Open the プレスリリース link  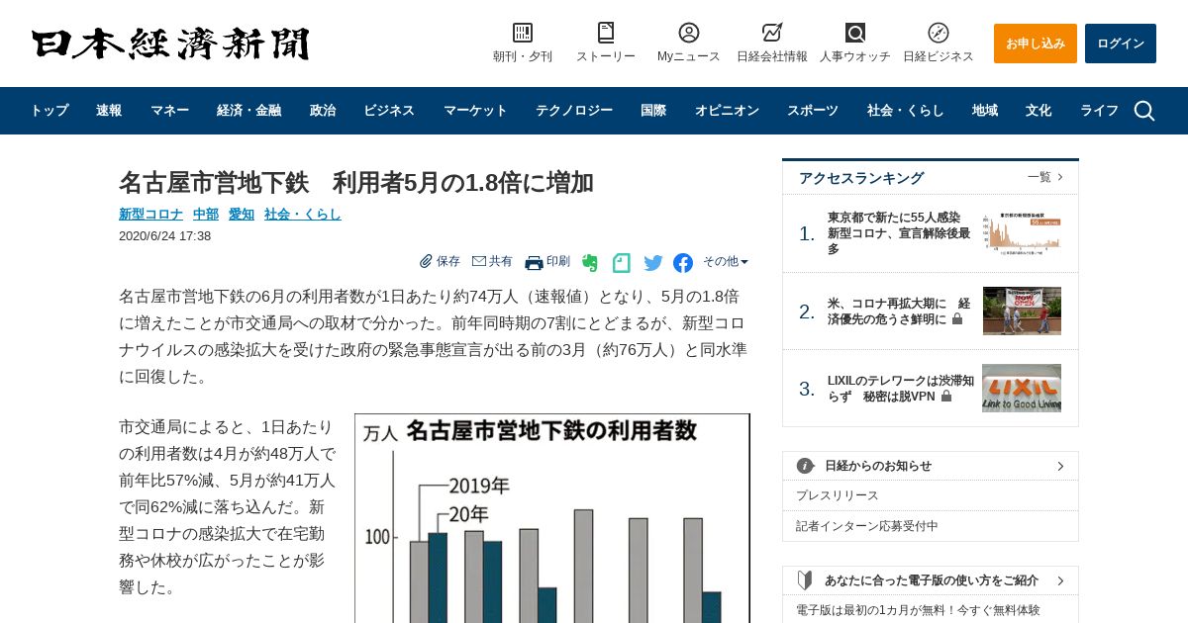click(838, 495)
